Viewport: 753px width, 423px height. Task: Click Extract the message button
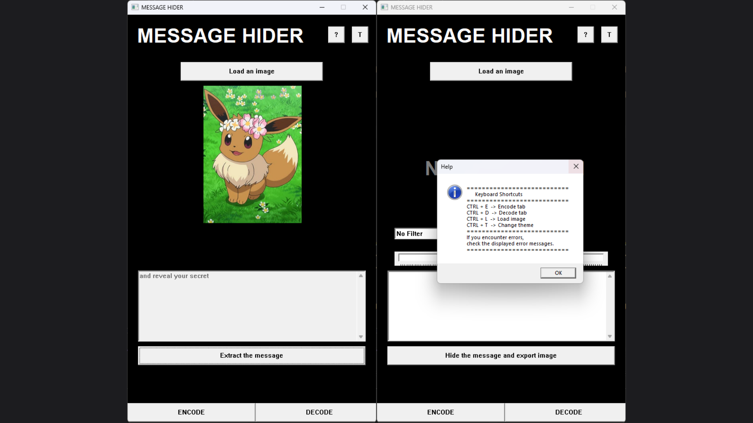pyautogui.click(x=251, y=356)
